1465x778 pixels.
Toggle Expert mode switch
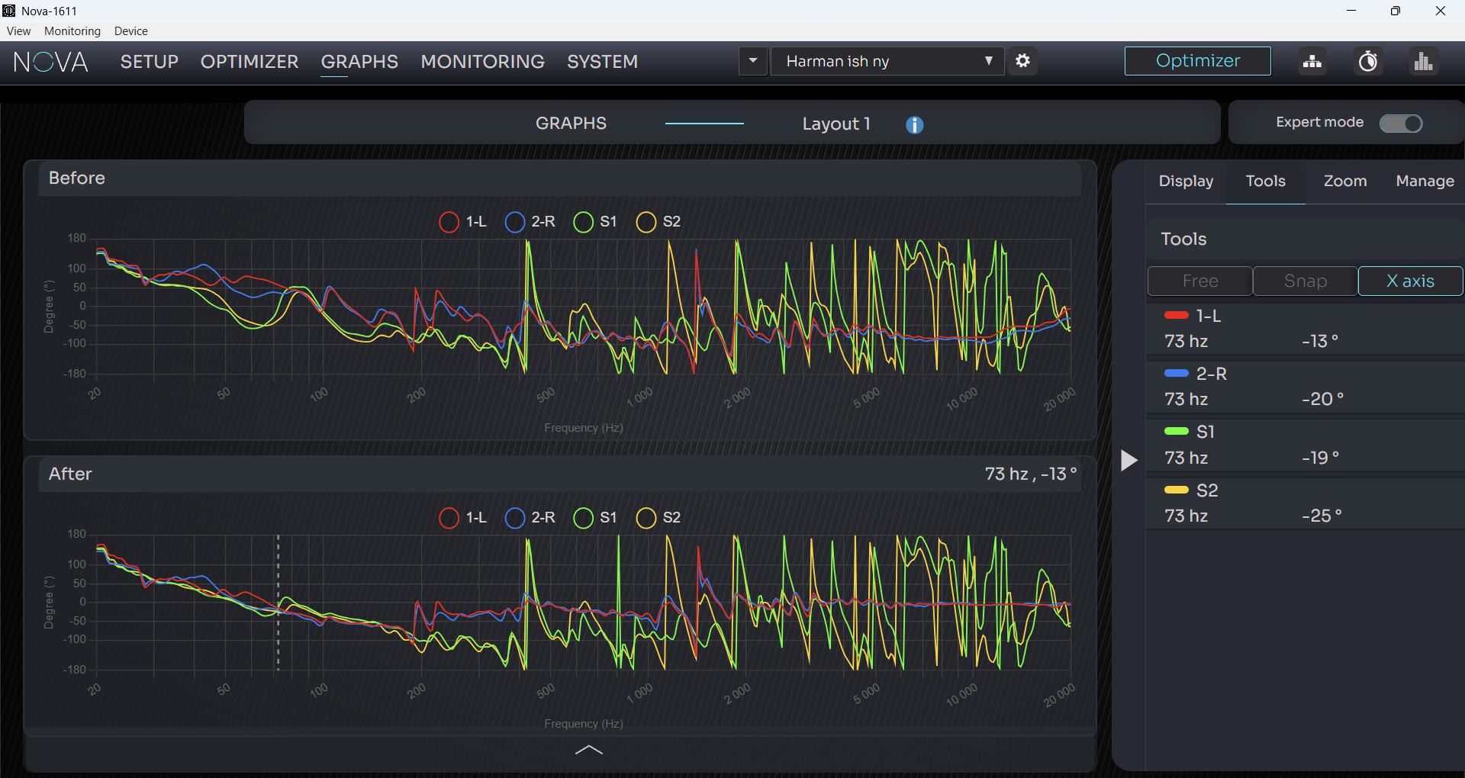point(1401,123)
